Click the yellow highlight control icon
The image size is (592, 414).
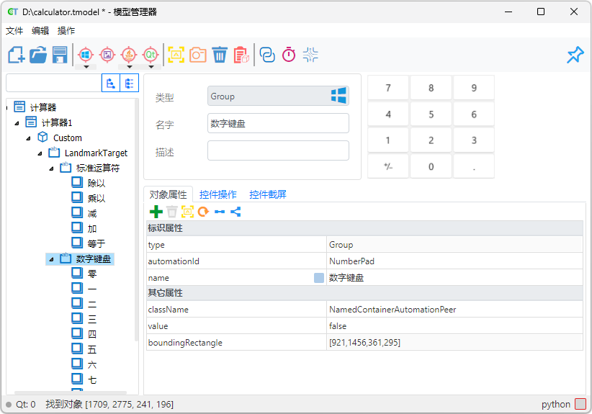(x=176, y=55)
